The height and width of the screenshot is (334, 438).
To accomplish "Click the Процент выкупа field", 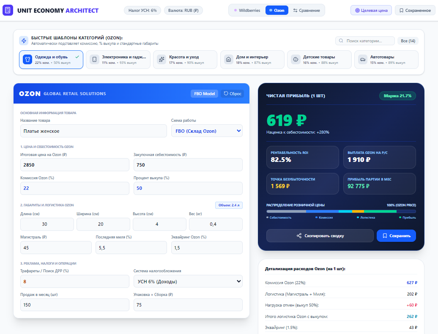I will 188,188.
